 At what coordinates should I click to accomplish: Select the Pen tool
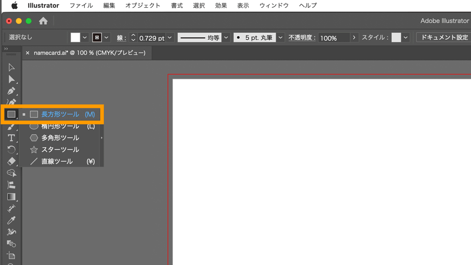pos(11,91)
